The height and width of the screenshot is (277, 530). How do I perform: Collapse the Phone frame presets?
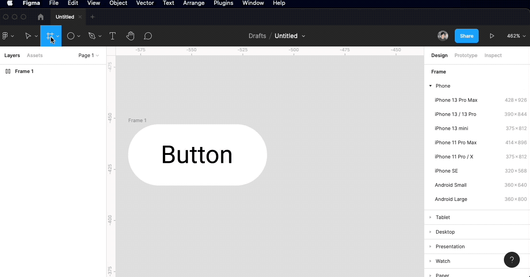tap(430, 86)
